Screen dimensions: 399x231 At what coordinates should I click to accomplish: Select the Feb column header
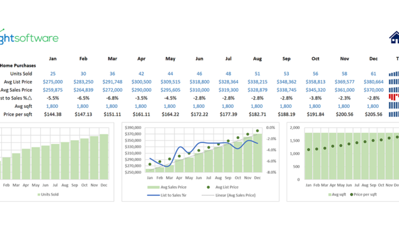83,58
